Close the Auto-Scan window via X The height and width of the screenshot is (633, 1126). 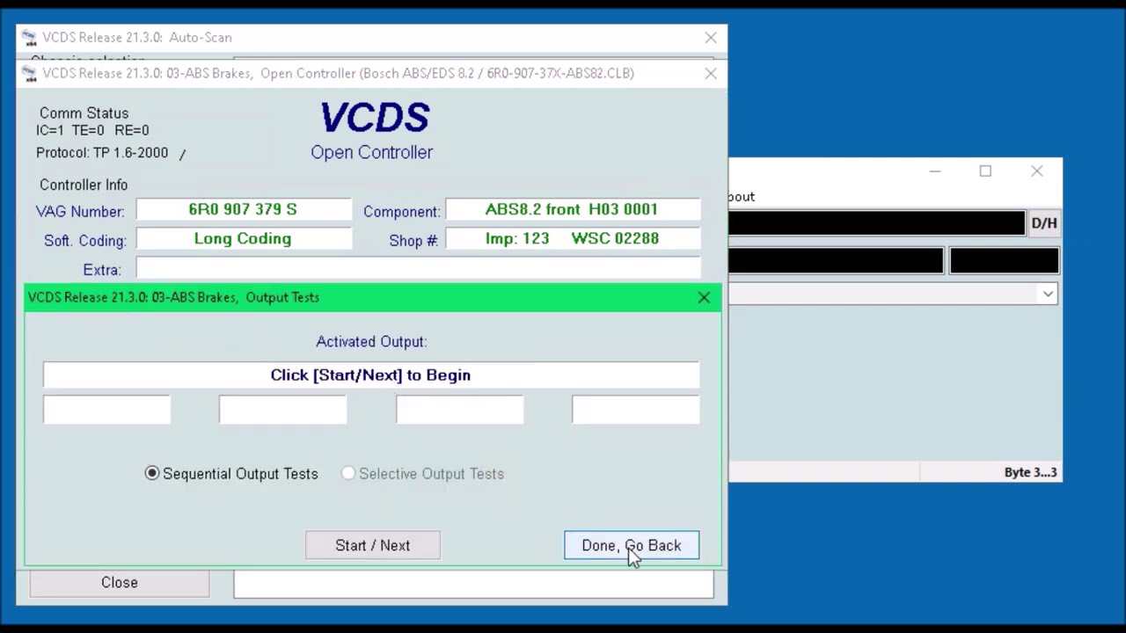[711, 38]
